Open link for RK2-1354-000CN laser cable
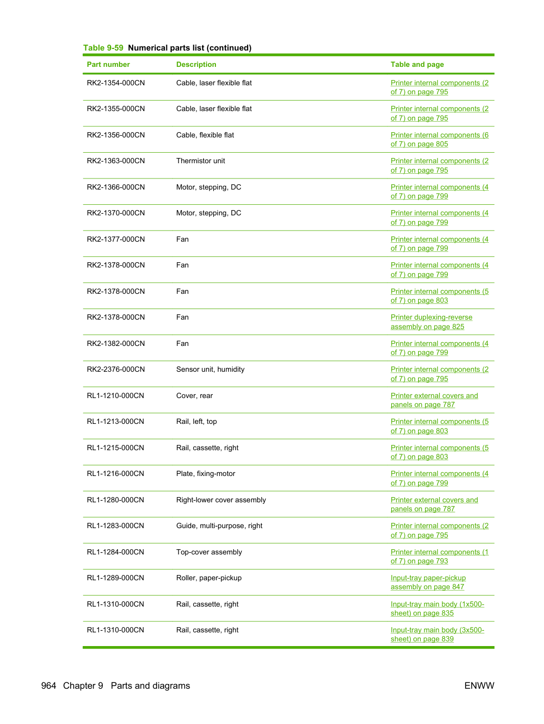 click(x=439, y=87)
